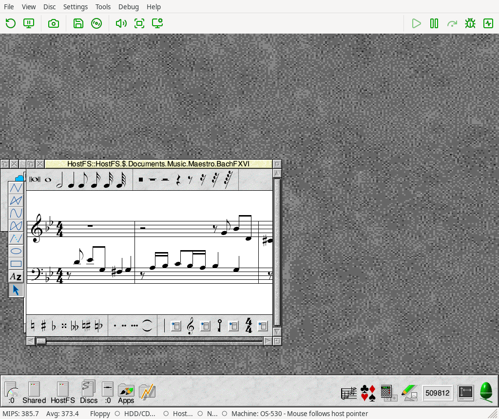Choose the natural-flat accidental icon
The height and width of the screenshot is (419, 499).
click(98, 326)
